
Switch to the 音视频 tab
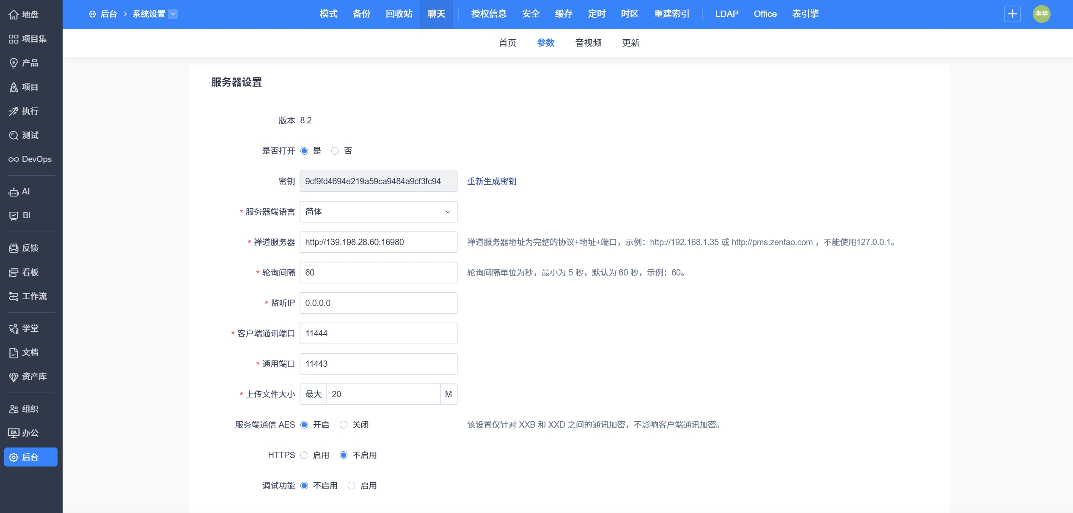588,43
